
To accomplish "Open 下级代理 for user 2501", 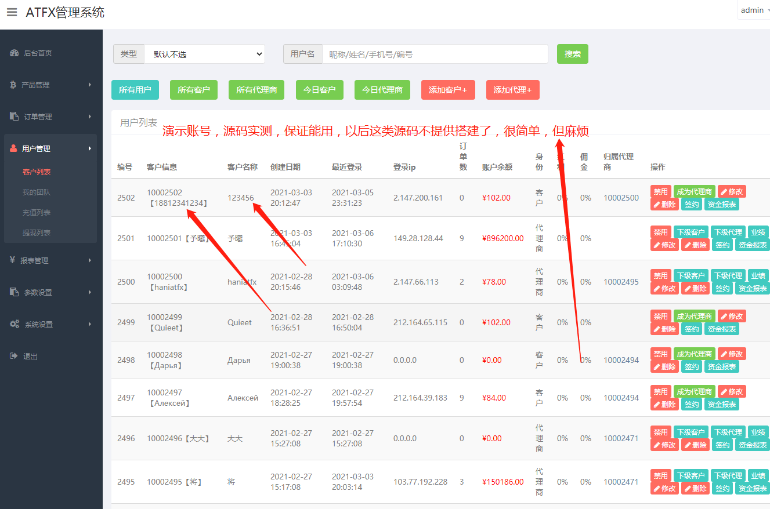I will pos(728,232).
